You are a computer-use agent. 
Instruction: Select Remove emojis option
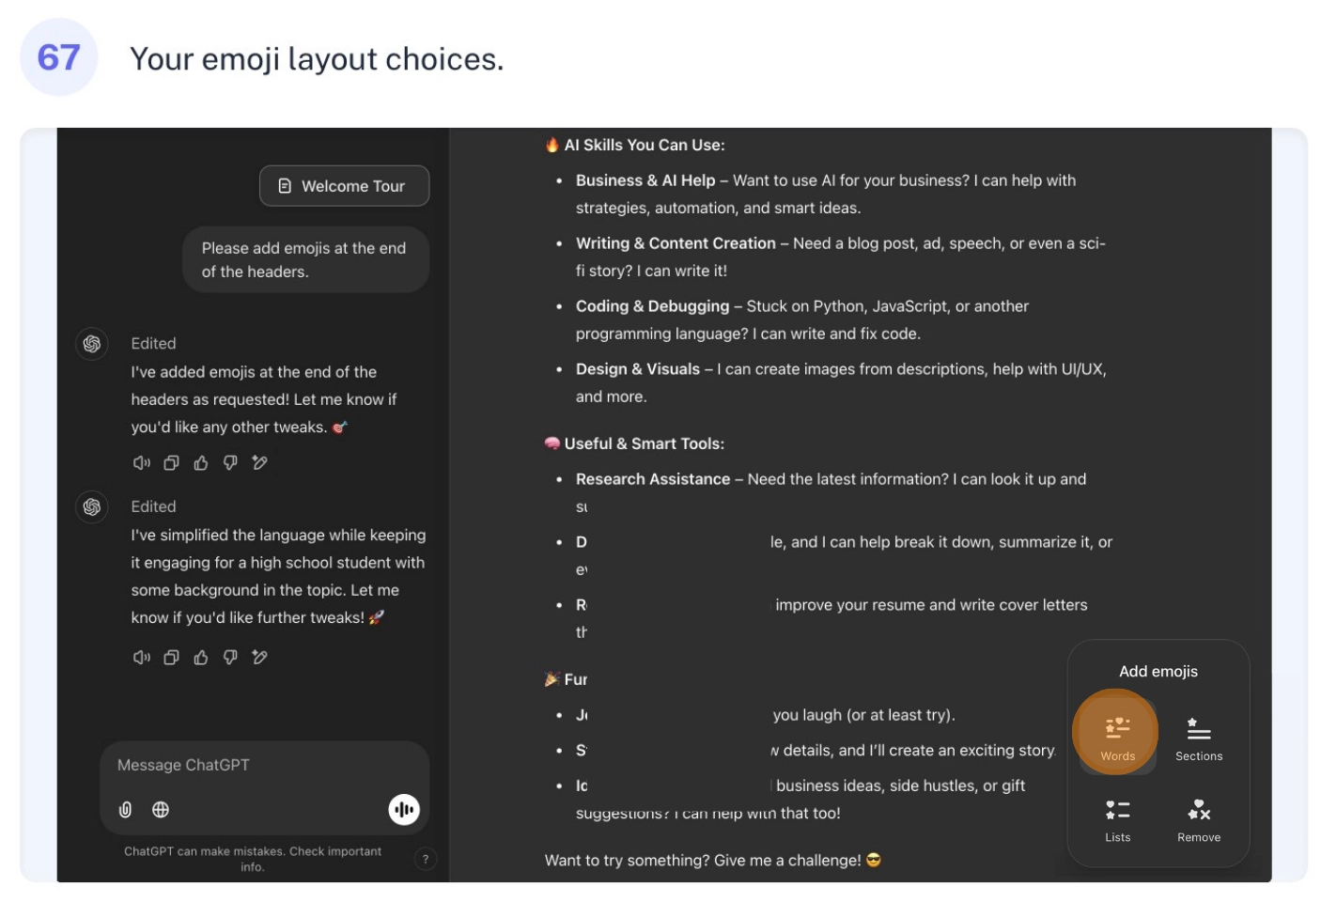pyautogui.click(x=1199, y=820)
